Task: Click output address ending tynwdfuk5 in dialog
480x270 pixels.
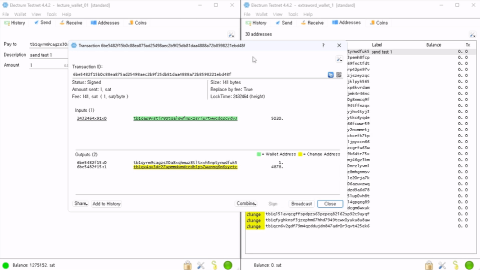Action: click(x=185, y=163)
